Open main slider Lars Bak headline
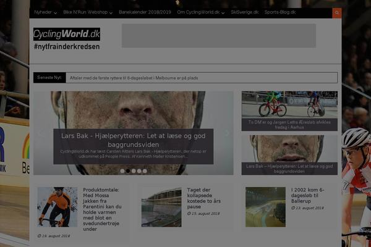This screenshot has width=371, height=247. tap(134, 140)
